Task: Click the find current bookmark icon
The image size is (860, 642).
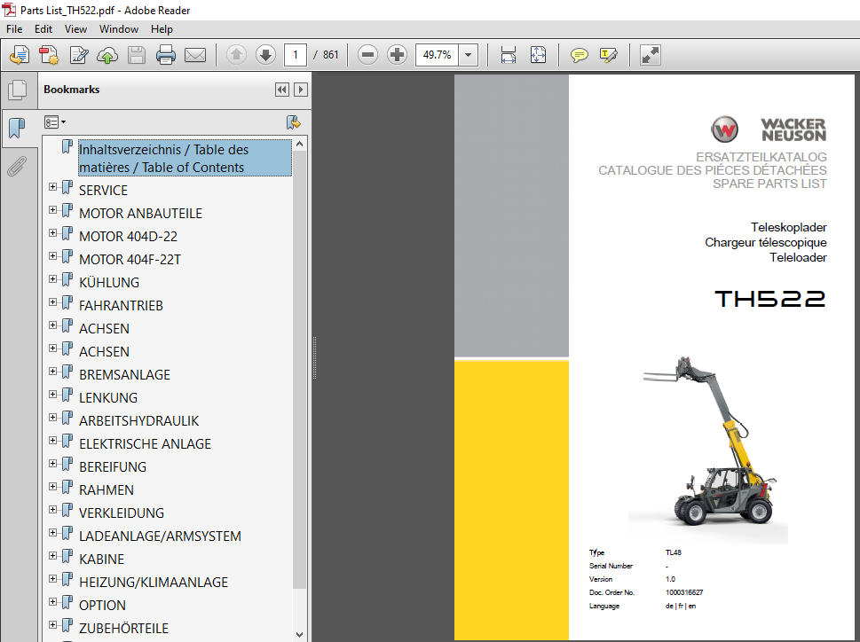Action: (x=294, y=122)
